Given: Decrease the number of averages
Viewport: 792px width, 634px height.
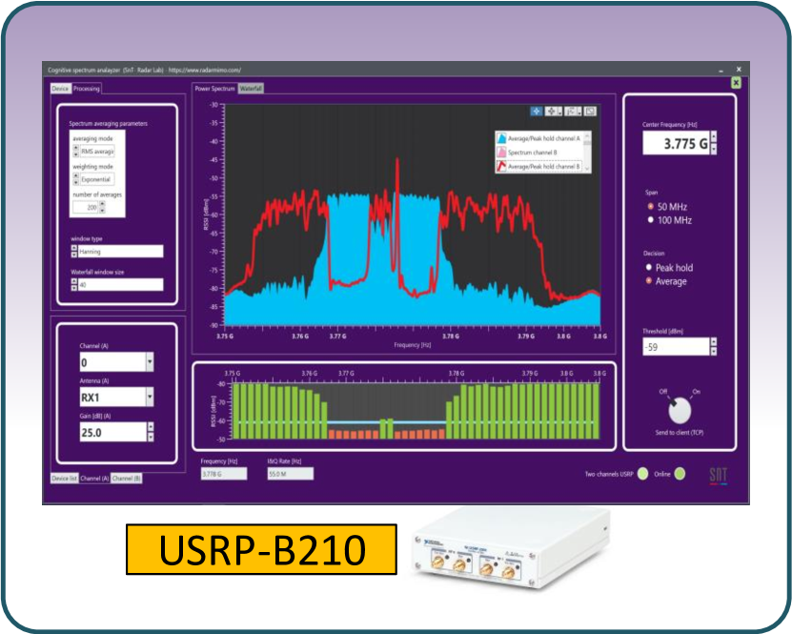Looking at the screenshot, I should pos(103,210).
